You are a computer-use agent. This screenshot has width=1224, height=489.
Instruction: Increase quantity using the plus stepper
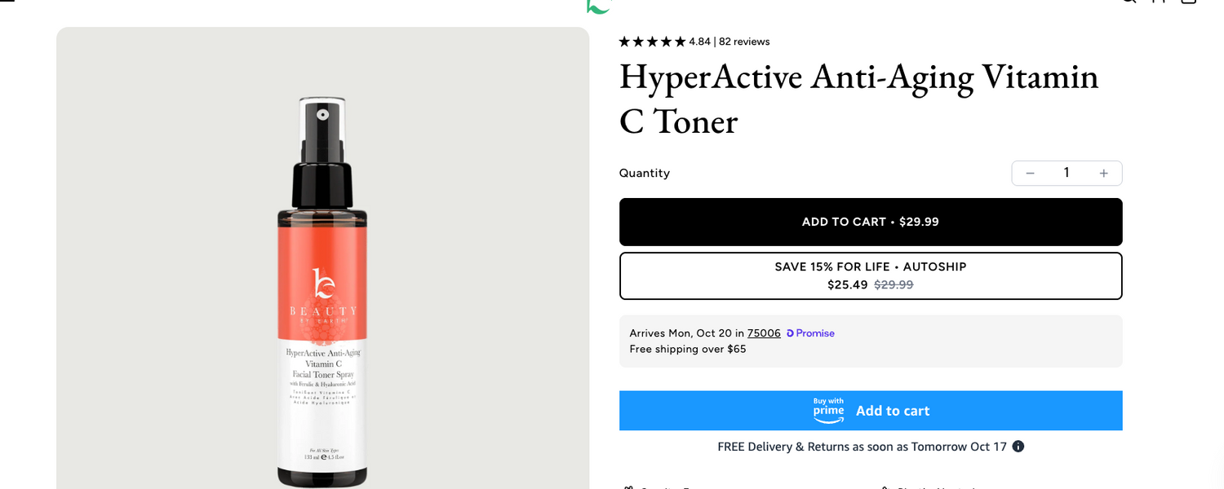(1103, 173)
